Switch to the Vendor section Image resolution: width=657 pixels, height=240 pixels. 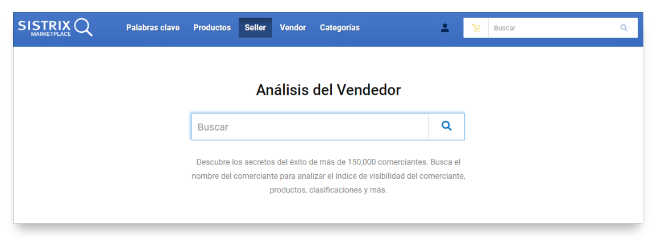(x=293, y=28)
